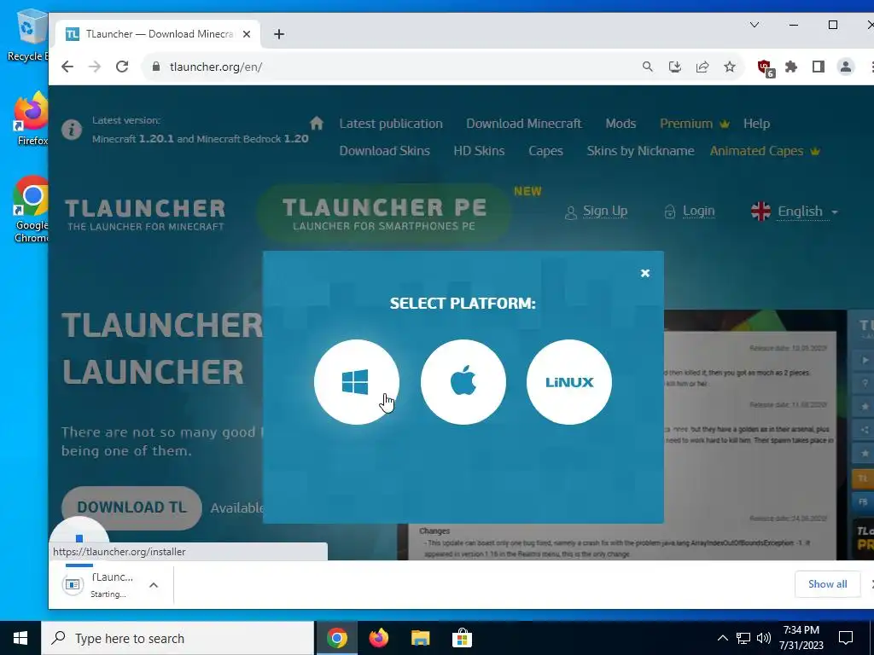Open the taskbar clock and date

coord(801,638)
